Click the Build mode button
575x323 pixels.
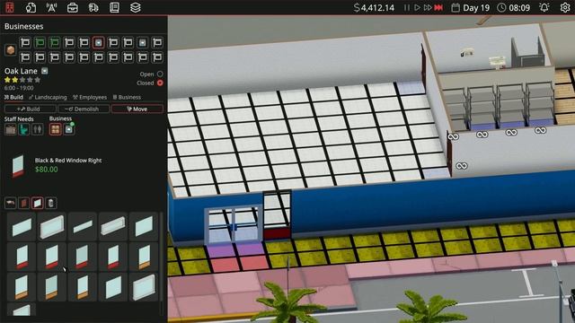click(30, 109)
